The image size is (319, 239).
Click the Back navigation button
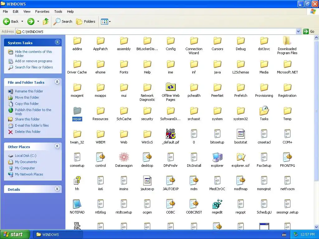11,21
